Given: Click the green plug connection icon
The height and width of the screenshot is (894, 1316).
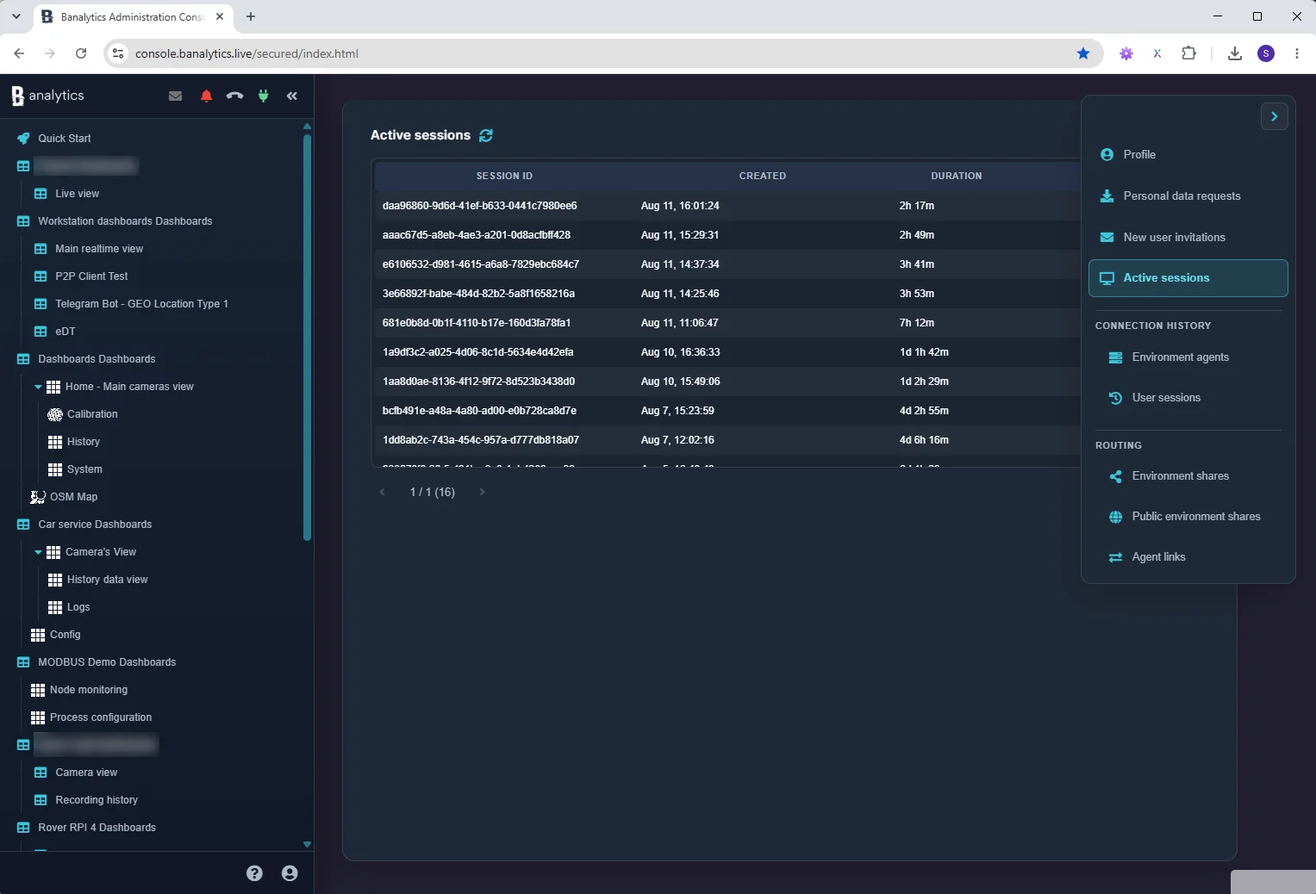Looking at the screenshot, I should (264, 96).
